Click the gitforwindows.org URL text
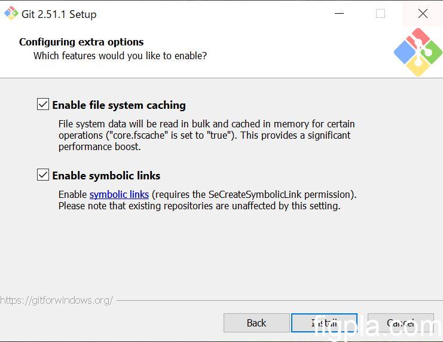The height and width of the screenshot is (342, 443). (56, 300)
